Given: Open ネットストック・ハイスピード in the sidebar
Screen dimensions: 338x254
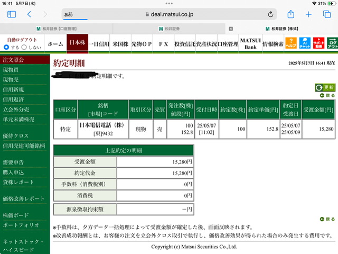Looking at the screenshot, I should (24, 246).
